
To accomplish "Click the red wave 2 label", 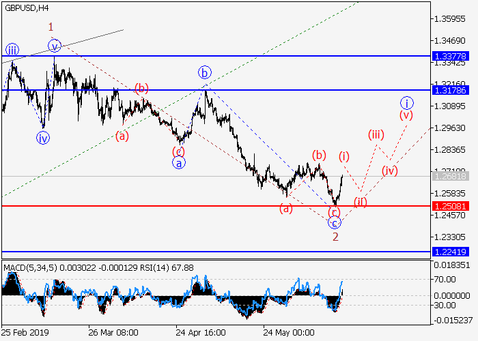I will click(x=335, y=237).
